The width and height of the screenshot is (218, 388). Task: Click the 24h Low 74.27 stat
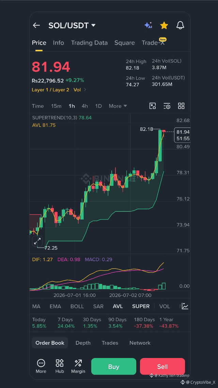(136, 81)
